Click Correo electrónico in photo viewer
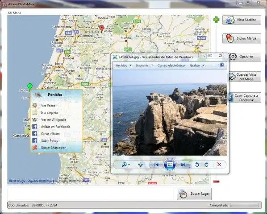Screen dimensions: 267x214 pyautogui.click(x=171, y=65)
